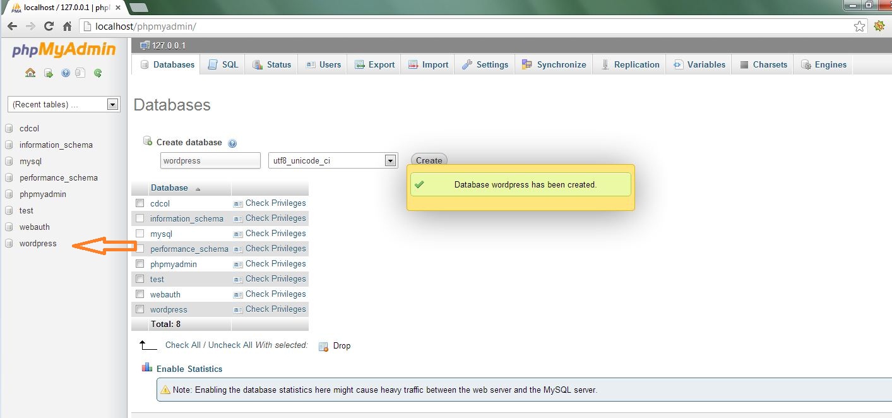The height and width of the screenshot is (418, 892).
Task: Open webauth database from the sidebar list
Action: click(35, 227)
